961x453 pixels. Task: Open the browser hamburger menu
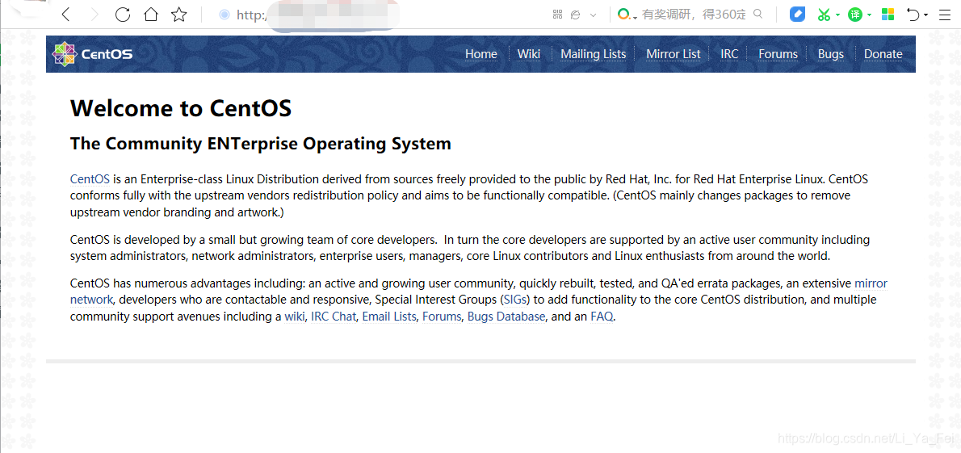click(x=945, y=15)
